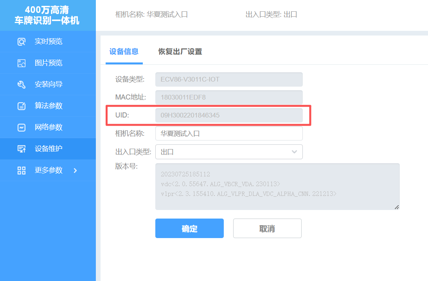Click the 相机名称 input field

click(x=229, y=133)
